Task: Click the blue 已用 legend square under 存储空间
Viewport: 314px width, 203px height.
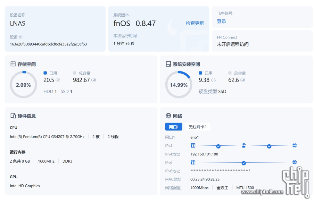Action: point(45,73)
